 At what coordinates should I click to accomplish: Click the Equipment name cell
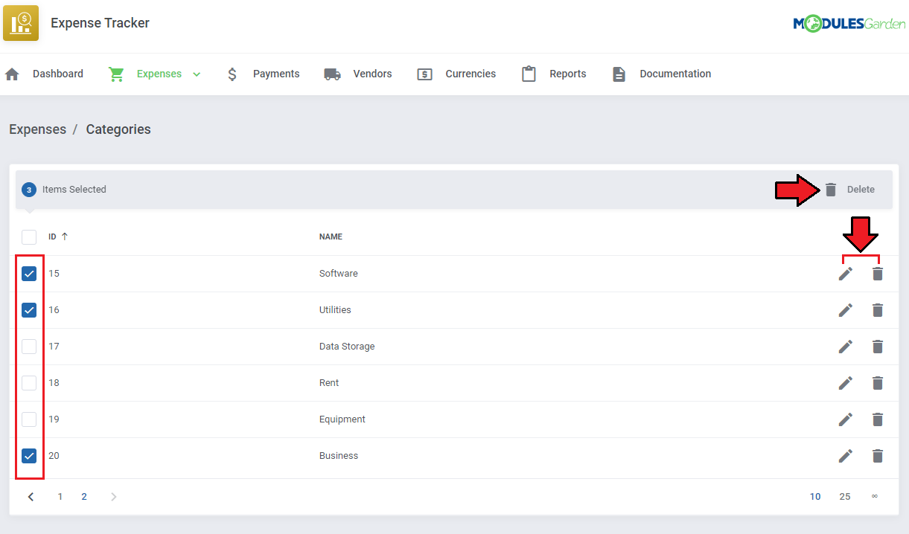[342, 419]
